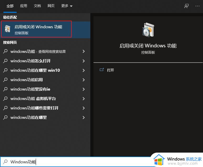Viewport: 203px width, 167px height.
Task: Expand arrow for windows功能在哪里 win10
Action: tap(84, 70)
